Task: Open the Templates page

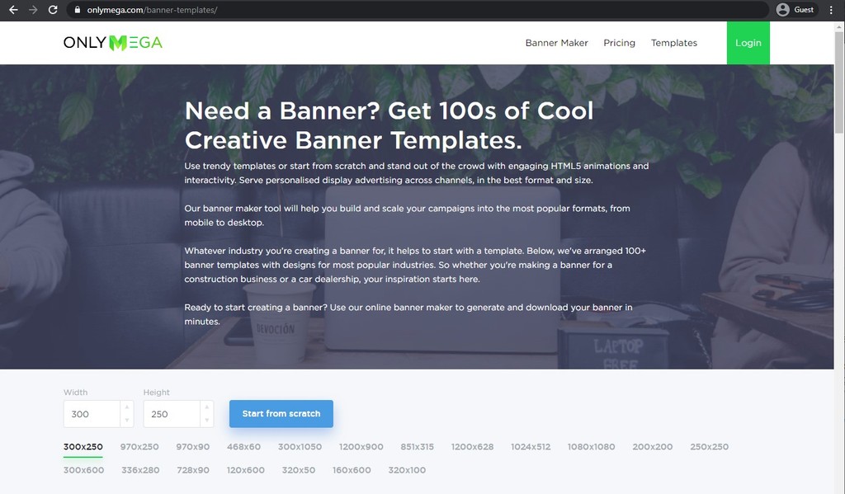Action: [x=673, y=42]
